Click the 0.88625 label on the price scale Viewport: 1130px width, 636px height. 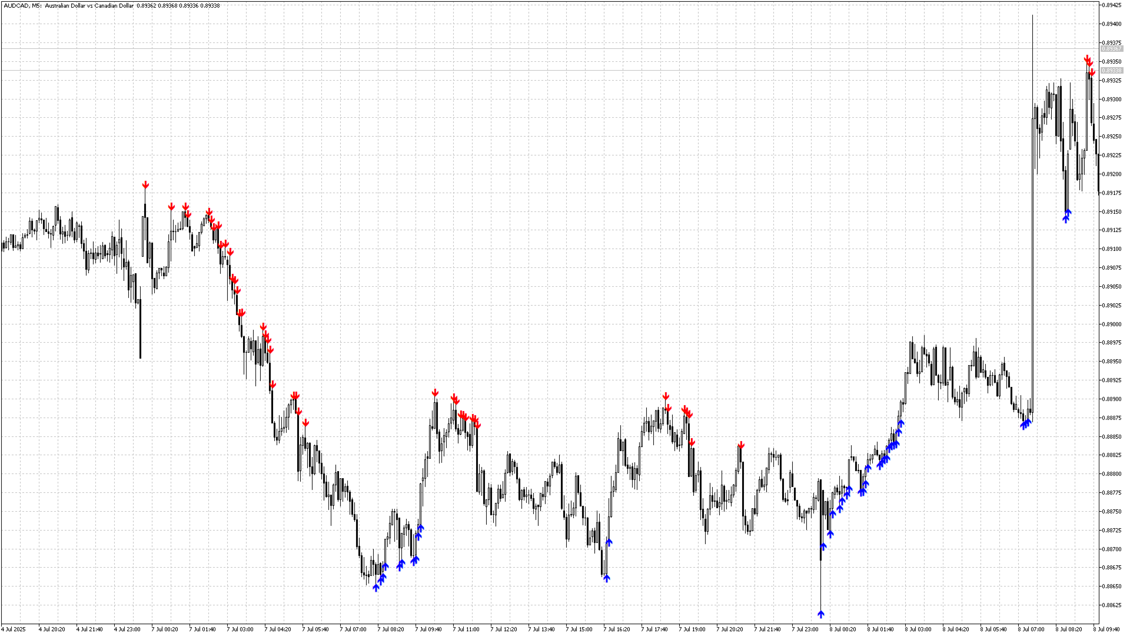pos(1111,605)
